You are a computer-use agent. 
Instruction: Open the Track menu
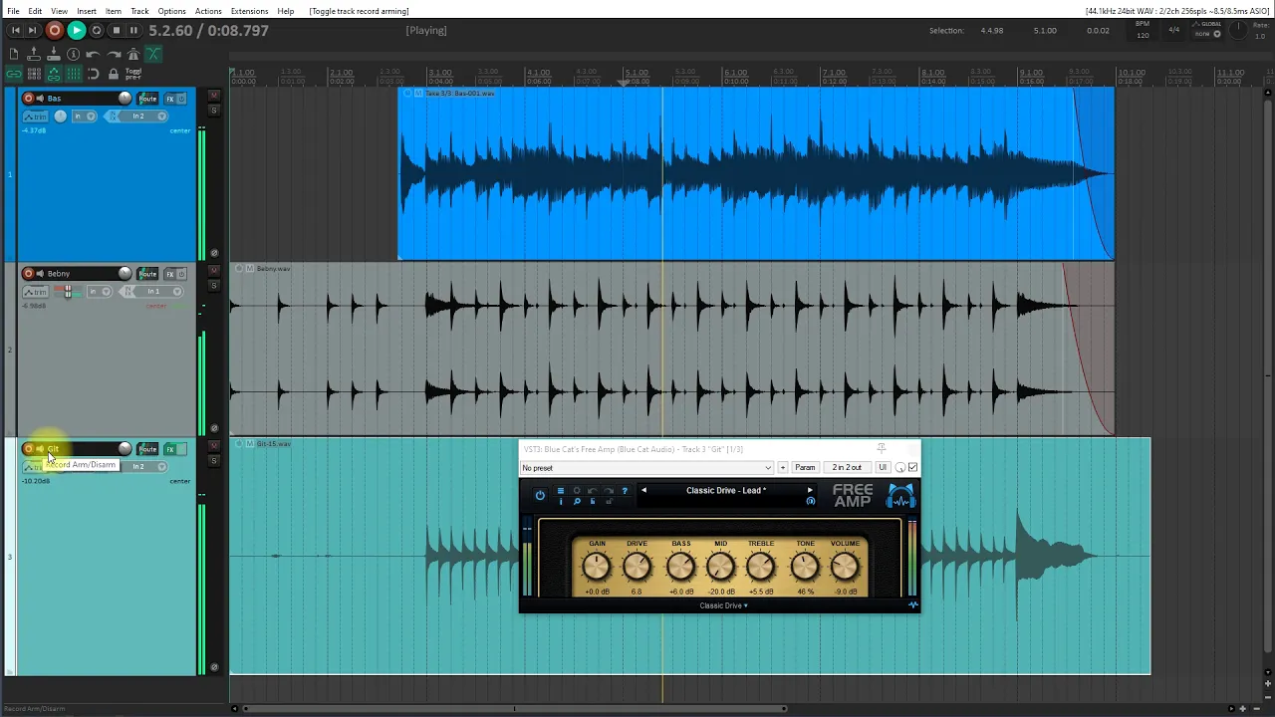pos(139,11)
